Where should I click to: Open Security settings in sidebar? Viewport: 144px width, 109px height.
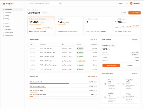pyautogui.click(x=12, y=30)
